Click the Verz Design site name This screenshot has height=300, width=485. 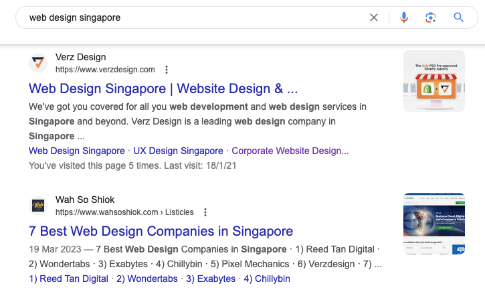[81, 57]
